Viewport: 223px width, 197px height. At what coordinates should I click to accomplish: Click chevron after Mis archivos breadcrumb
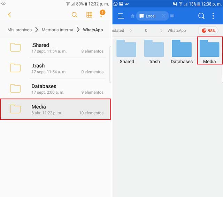[x=37, y=30]
